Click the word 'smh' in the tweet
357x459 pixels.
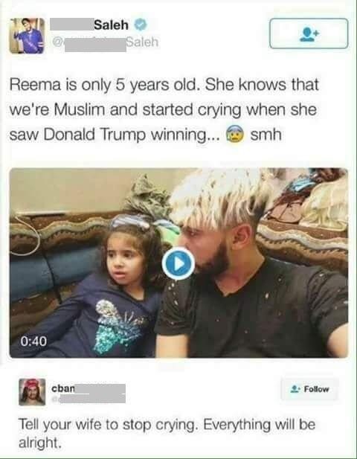click(266, 135)
